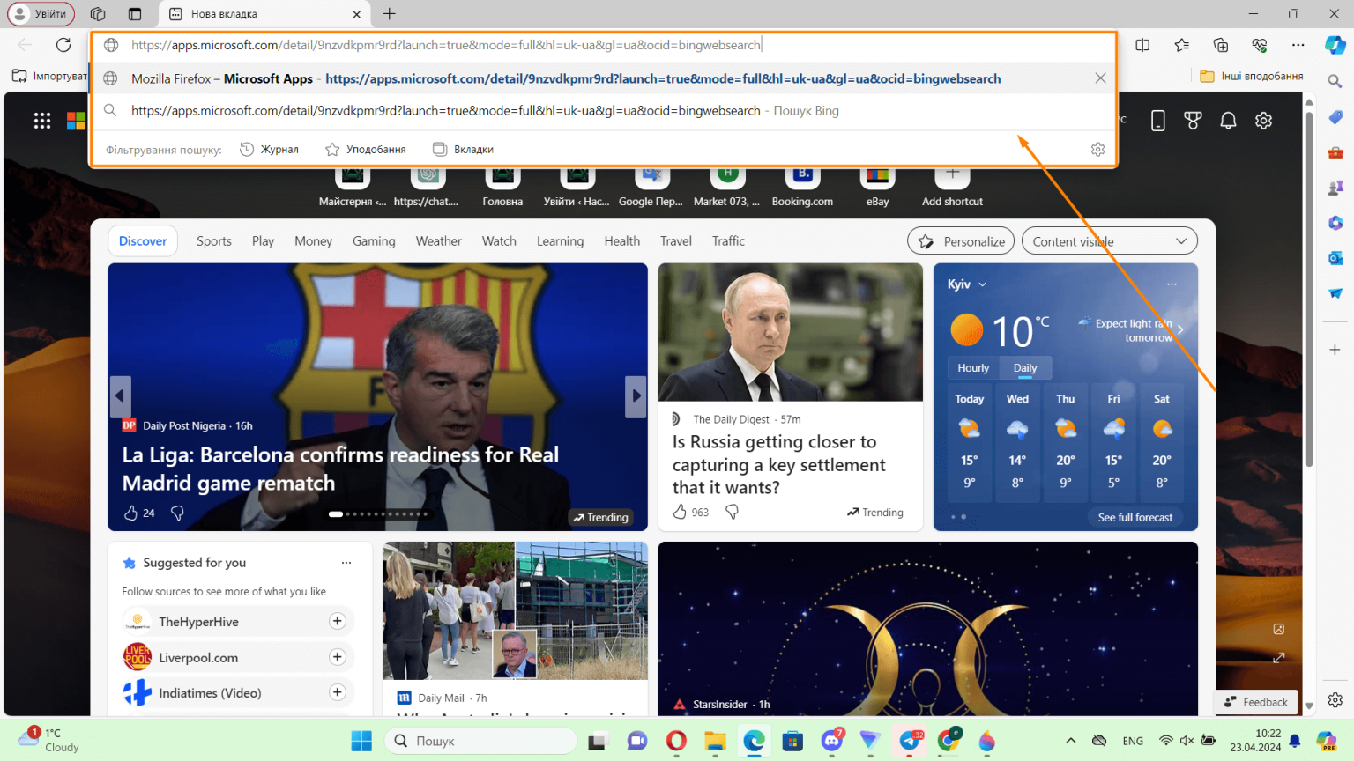Select the Weather category in the feed
The width and height of the screenshot is (1354, 761).
click(438, 240)
